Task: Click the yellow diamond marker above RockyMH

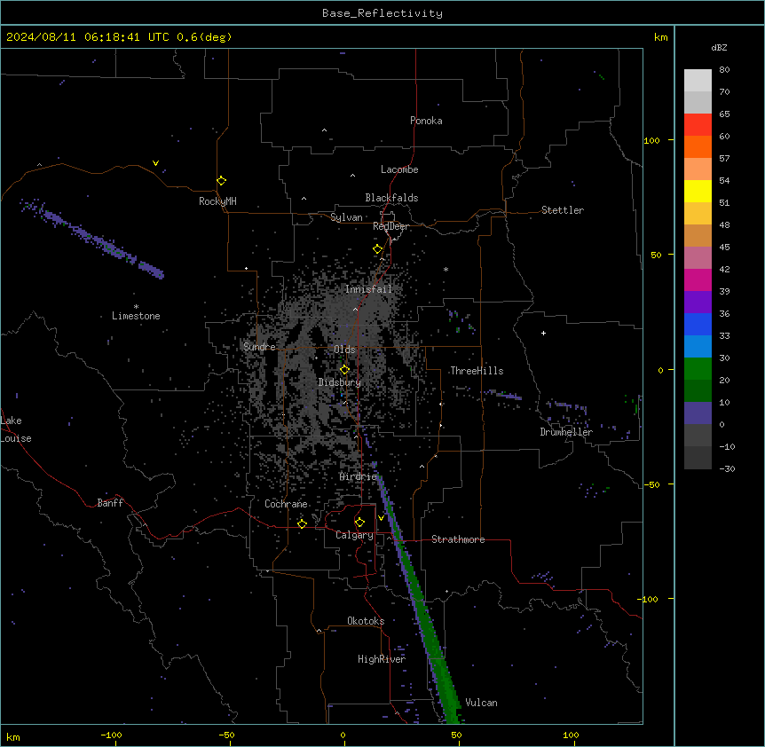Action: tap(221, 180)
